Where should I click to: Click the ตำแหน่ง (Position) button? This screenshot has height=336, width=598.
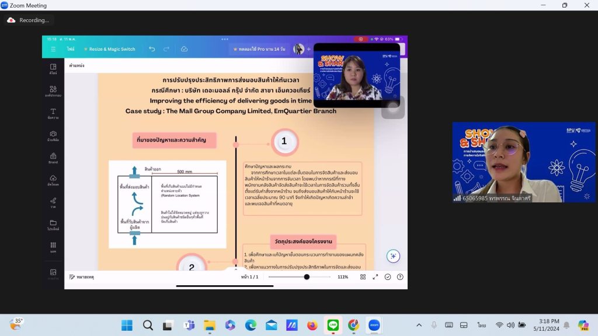(77, 65)
